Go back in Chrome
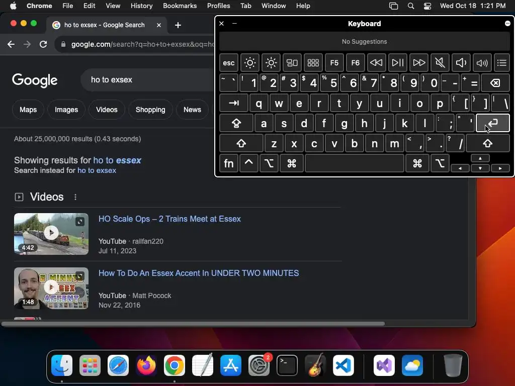Viewport: 515px width, 386px height. [11, 44]
